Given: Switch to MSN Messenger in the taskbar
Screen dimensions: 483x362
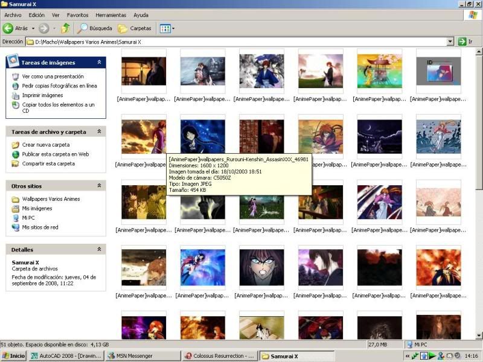Looking at the screenshot, I should 143,356.
